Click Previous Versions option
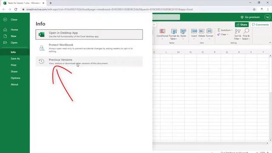Image resolution: width=272 pixels, height=153 pixels. (x=89, y=61)
